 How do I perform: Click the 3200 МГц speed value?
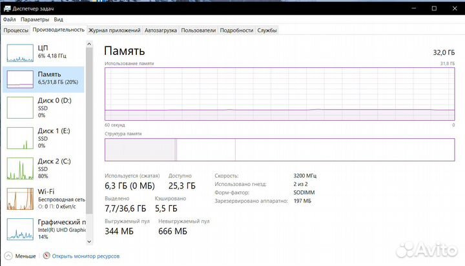point(305,176)
